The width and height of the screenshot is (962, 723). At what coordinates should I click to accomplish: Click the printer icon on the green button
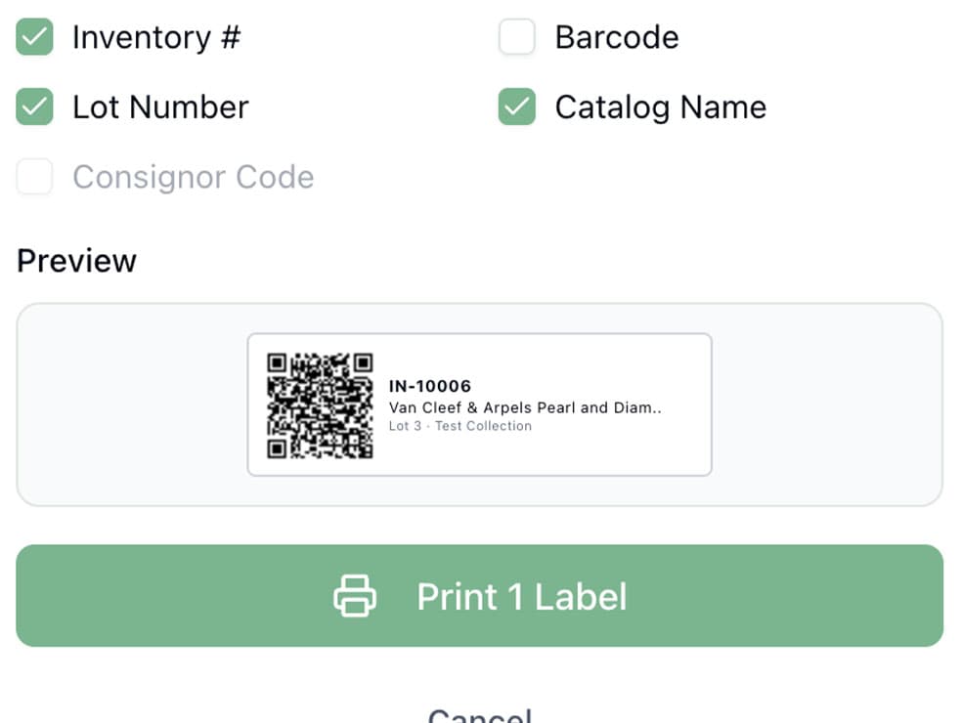coord(356,595)
